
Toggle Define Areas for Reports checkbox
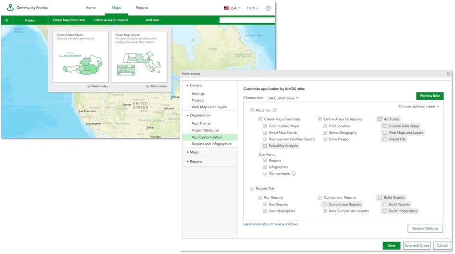(x=320, y=119)
